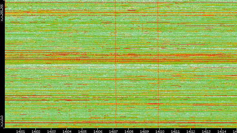The height and width of the screenshot is (133, 237).
Task: Click the 14:08 time axis label
Action: pos(129,131)
